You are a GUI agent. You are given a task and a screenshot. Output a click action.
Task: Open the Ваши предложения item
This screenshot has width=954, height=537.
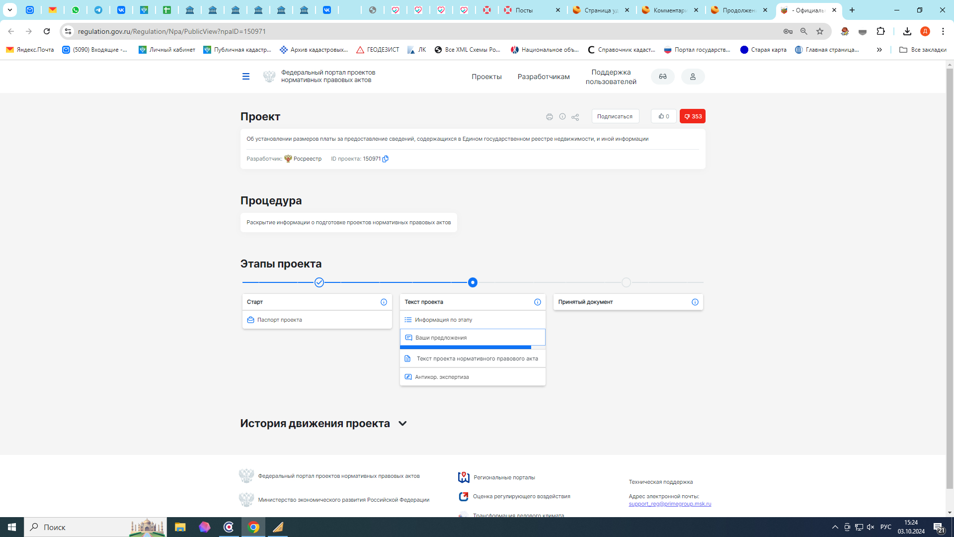click(x=441, y=338)
